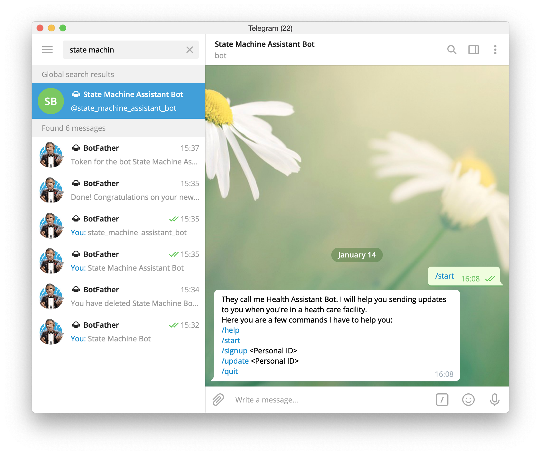Click /start link in bot reply
The height and width of the screenshot is (455, 541).
(231, 341)
